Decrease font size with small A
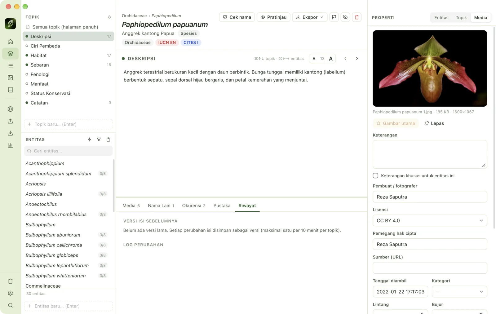The width and height of the screenshot is (496, 314). [314, 59]
